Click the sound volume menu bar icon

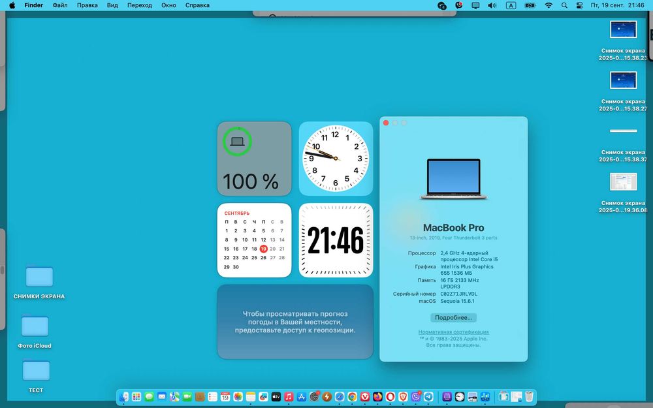click(492, 5)
